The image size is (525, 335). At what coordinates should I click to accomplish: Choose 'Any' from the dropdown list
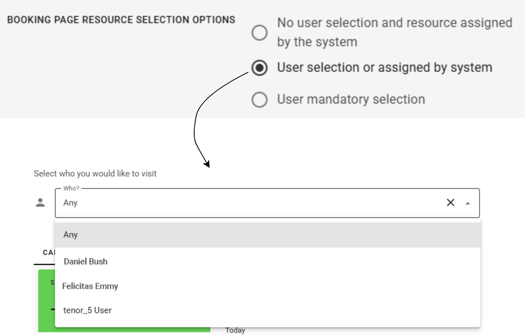[70, 235]
